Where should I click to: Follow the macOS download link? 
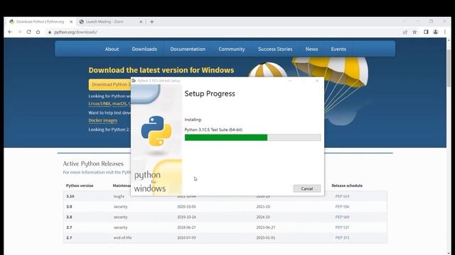(x=119, y=103)
